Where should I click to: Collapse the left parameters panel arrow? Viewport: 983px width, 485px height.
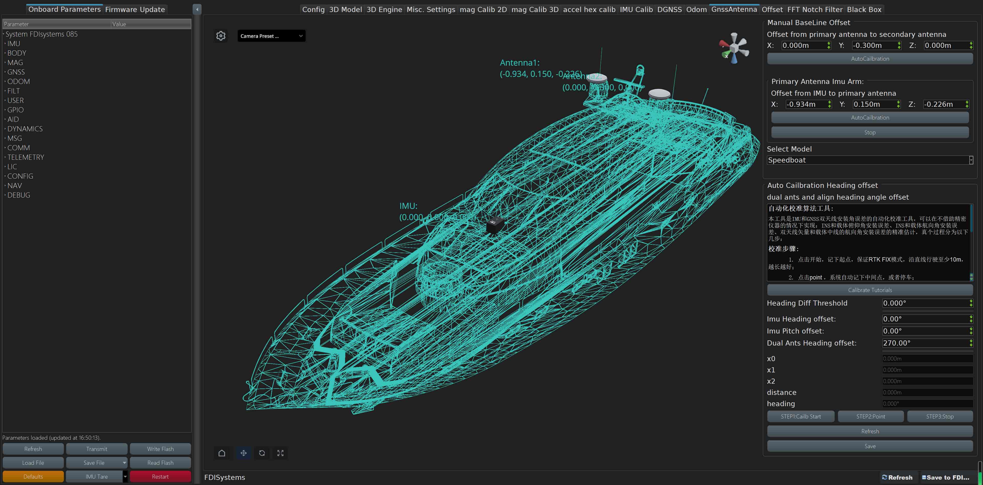coord(197,9)
